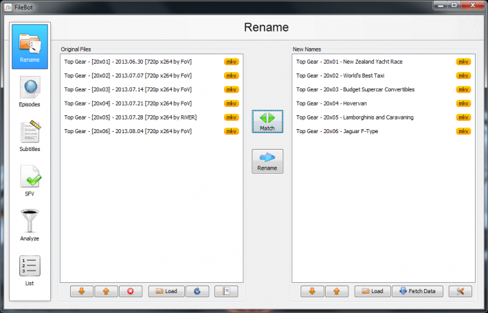Click mkv badge on original 20x01 row
The height and width of the screenshot is (313, 488).
pyautogui.click(x=231, y=62)
